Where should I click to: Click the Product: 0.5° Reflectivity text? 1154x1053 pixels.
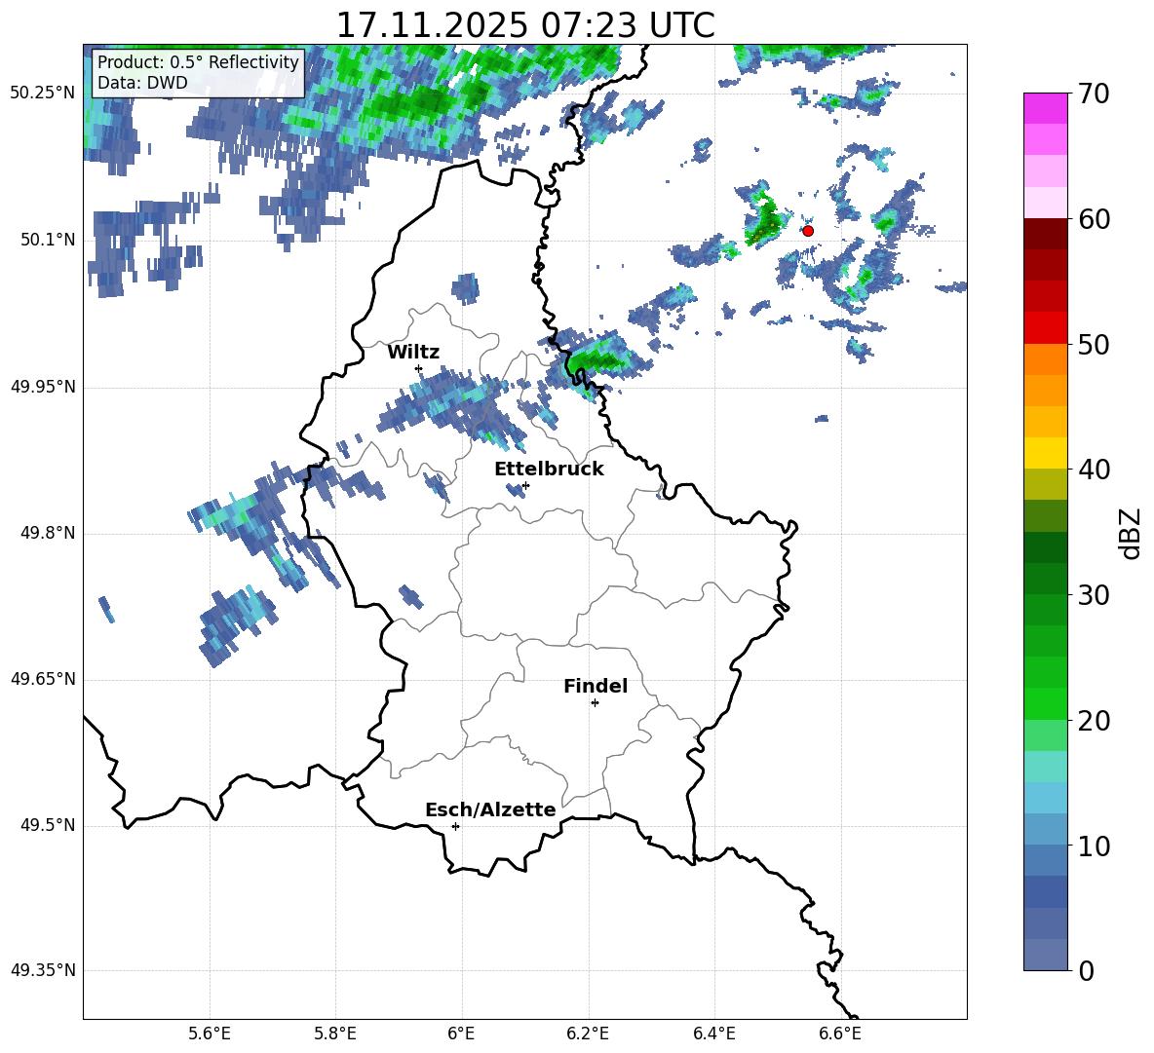pos(198,61)
